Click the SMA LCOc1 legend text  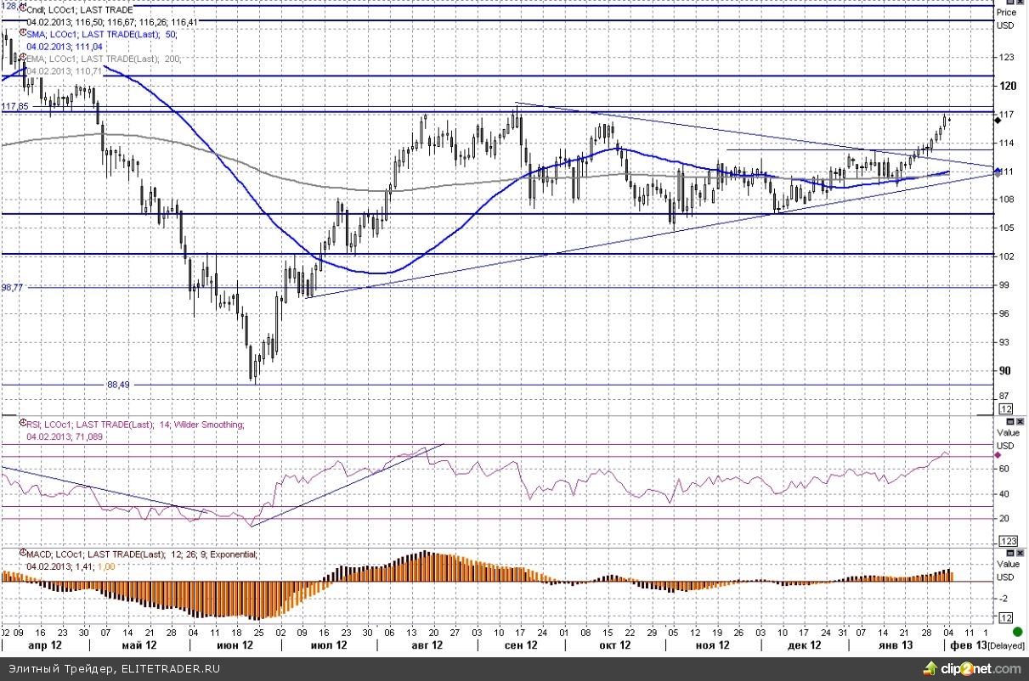coord(59,34)
